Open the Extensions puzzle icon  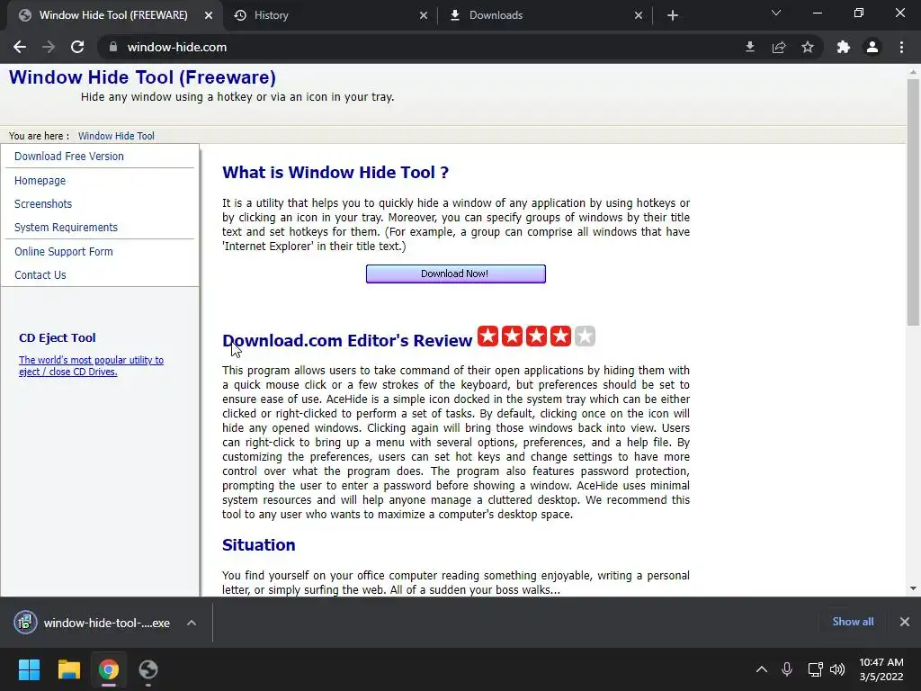tap(844, 47)
